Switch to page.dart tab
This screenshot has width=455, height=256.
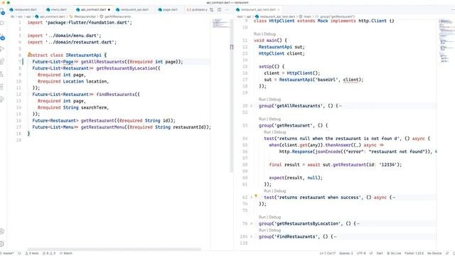(x=168, y=9)
